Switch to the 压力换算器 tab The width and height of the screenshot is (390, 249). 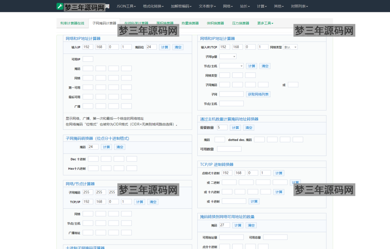tap(241, 23)
